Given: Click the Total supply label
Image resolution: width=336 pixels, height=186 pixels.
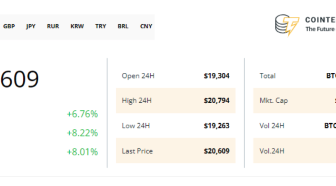Looking at the screenshot, I should pyautogui.click(x=268, y=76).
